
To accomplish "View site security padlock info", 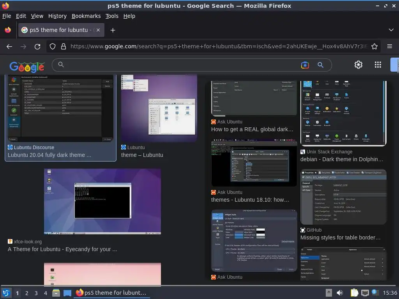I will tap(64, 46).
